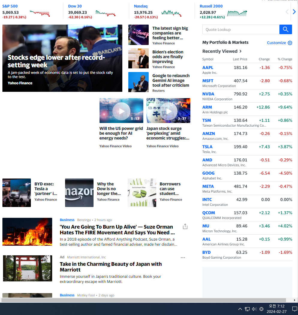Open GOOG ticker symbol

coord(208,173)
